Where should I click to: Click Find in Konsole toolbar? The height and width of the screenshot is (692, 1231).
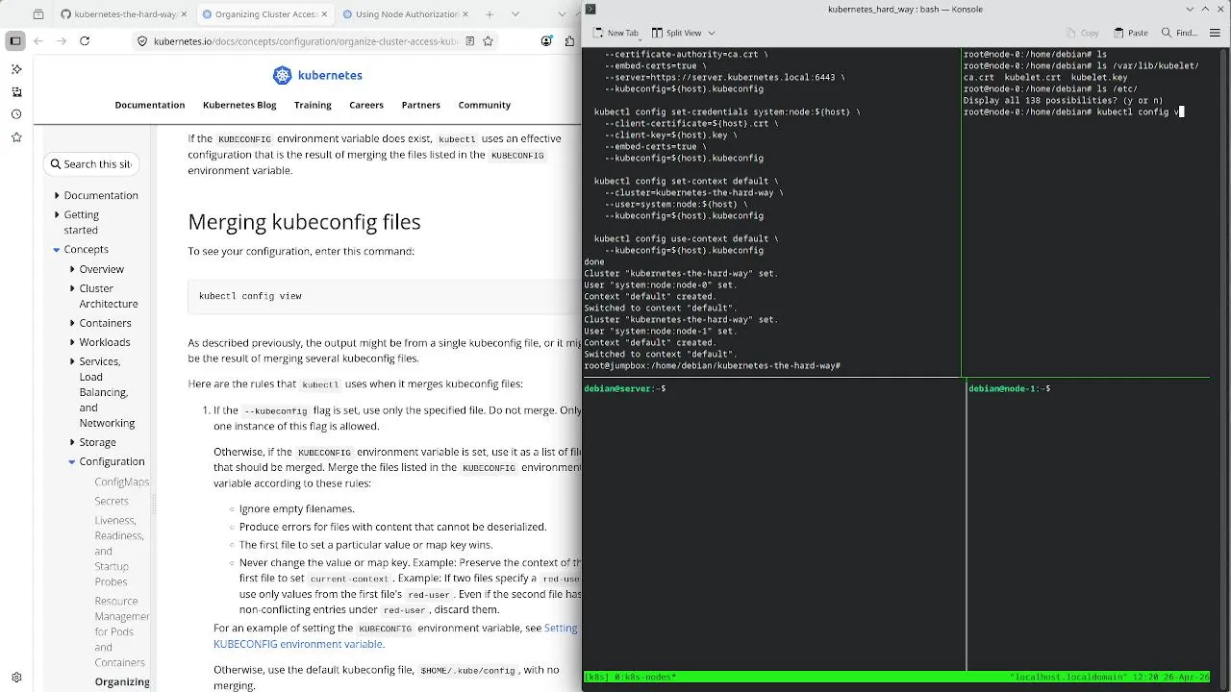pyautogui.click(x=1179, y=33)
